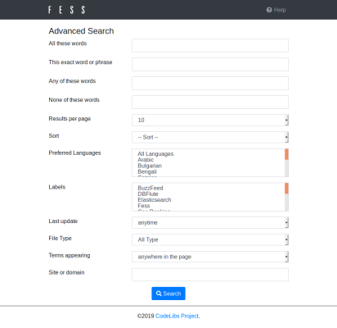Click the Search button
Screen dimensions: 337x328
[x=168, y=294]
